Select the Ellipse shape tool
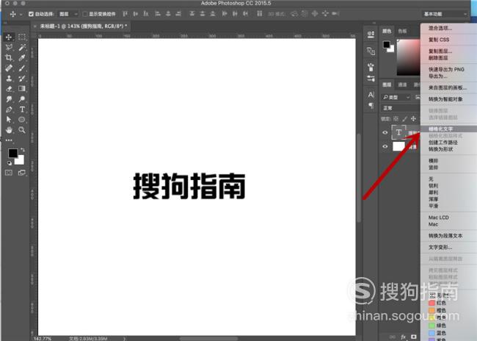This screenshot has height=341, width=477. 22,120
